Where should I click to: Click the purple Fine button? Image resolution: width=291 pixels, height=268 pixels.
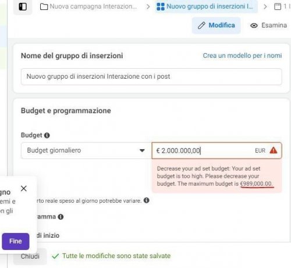click(x=16, y=241)
